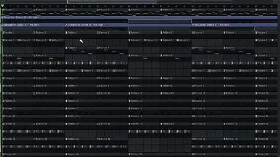Select the Pattern 18 clip title at bar 33
The height and width of the screenshot is (157, 280).
tap(73, 154)
